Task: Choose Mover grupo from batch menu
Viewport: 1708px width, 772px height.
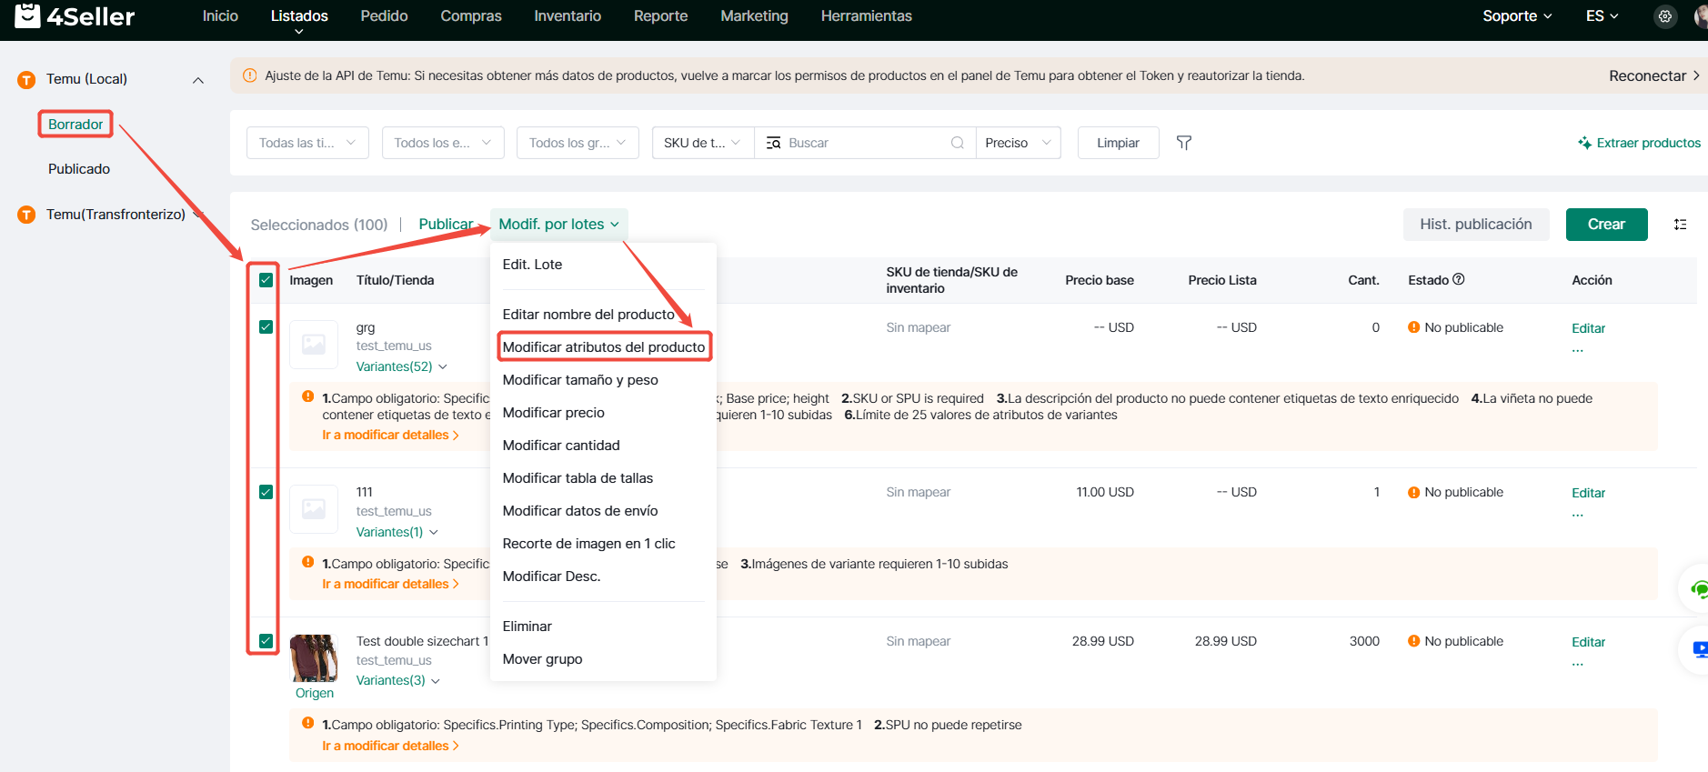Action: tap(542, 659)
